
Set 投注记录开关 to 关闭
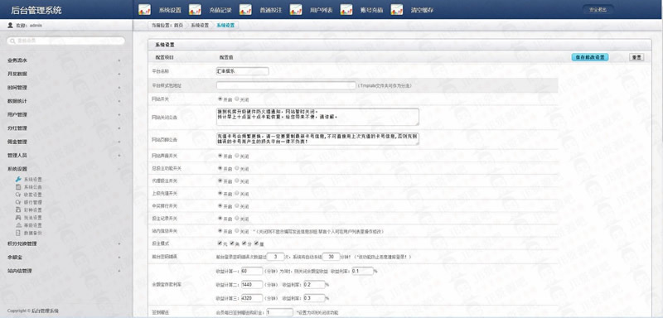point(237,219)
